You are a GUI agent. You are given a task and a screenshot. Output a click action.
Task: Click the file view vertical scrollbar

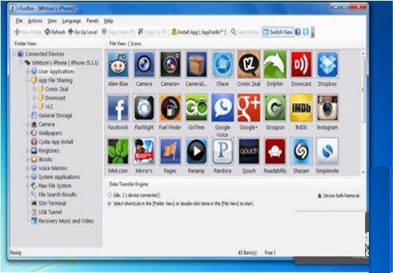(363, 112)
